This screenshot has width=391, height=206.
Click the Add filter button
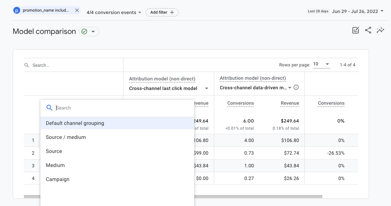point(162,12)
